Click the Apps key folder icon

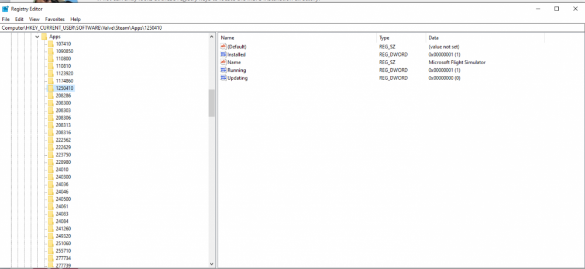[44, 37]
